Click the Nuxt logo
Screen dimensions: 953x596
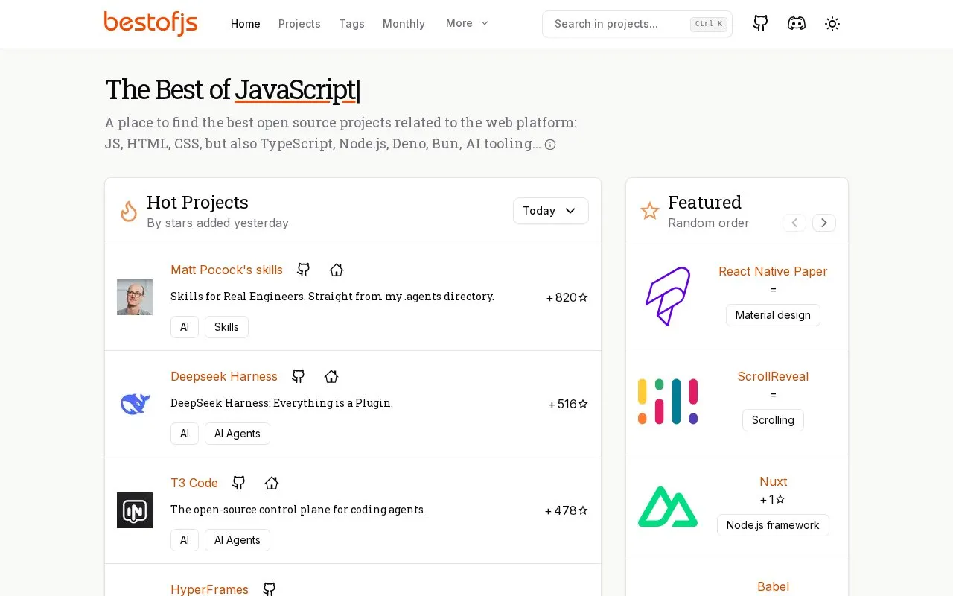pyautogui.click(x=668, y=507)
